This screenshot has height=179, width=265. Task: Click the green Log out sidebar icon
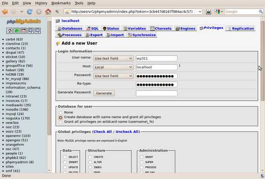coord(16,31)
